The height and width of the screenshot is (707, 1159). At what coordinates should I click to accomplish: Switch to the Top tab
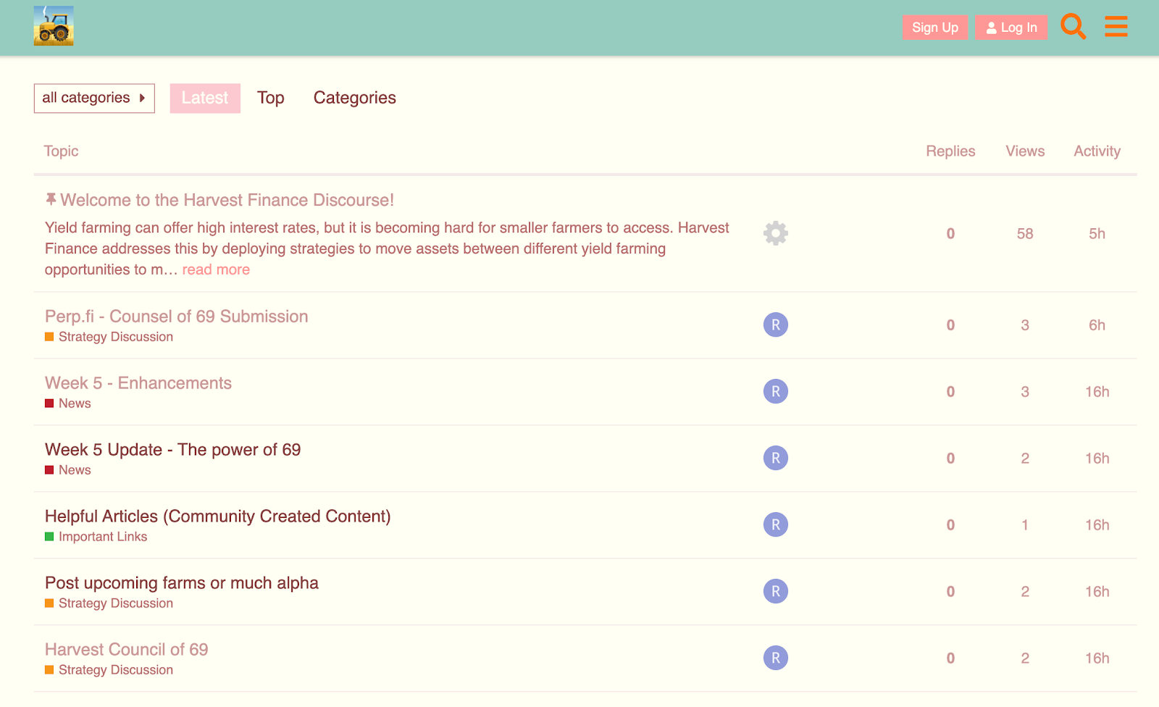[271, 98]
